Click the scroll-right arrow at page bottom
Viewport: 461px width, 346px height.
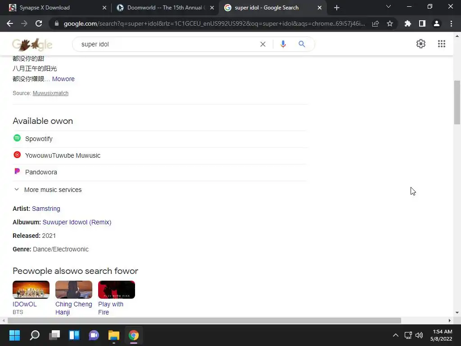point(450,320)
